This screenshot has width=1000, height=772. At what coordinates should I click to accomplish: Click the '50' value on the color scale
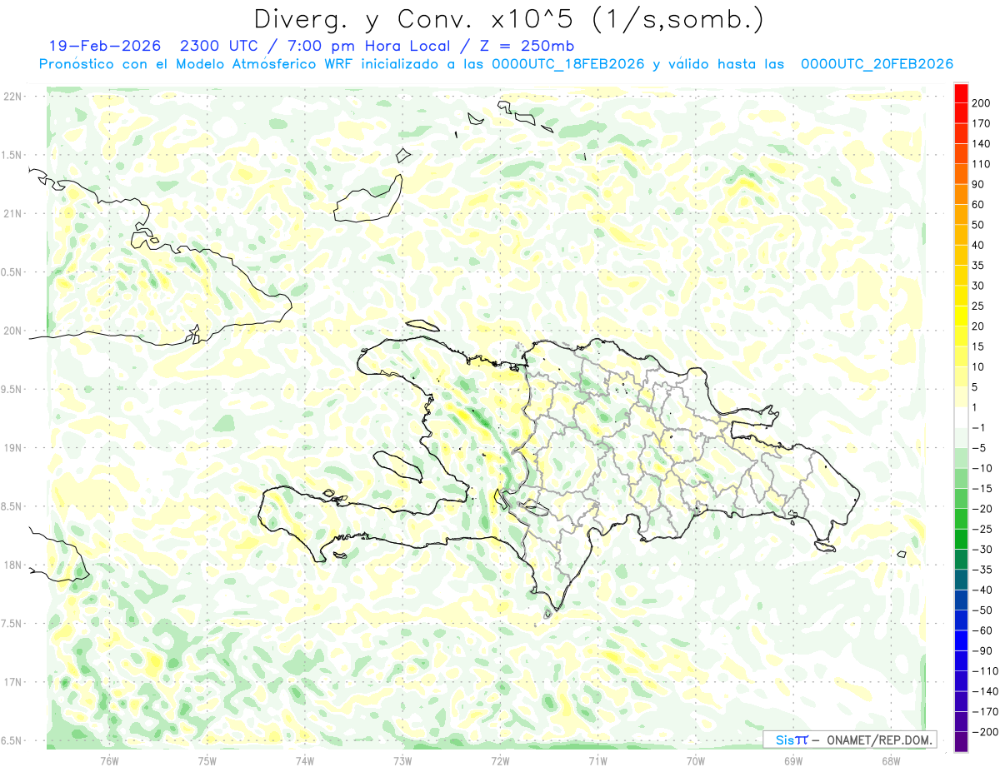(x=978, y=225)
